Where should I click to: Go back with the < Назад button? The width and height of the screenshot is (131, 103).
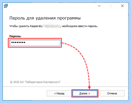coord(59,93)
